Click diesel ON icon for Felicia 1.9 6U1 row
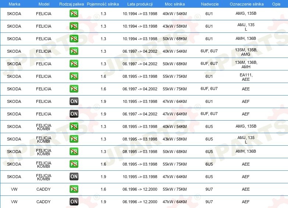 coord(74,101)
